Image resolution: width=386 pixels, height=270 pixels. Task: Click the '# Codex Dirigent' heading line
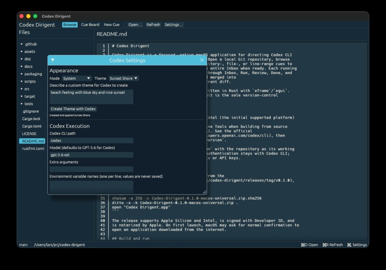130,46
